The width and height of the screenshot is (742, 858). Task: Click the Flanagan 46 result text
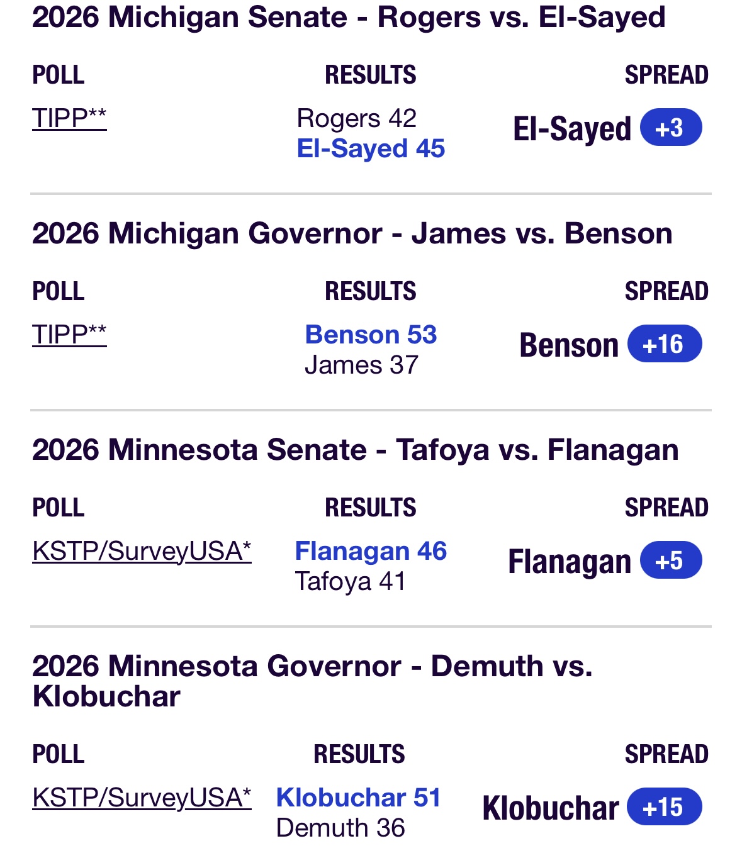pyautogui.click(x=371, y=551)
